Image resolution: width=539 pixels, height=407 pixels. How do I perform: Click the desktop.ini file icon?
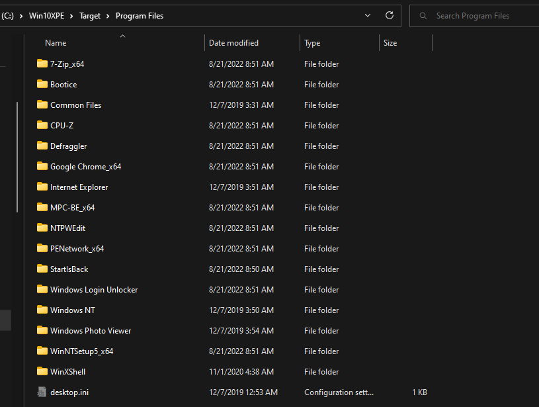click(x=42, y=392)
